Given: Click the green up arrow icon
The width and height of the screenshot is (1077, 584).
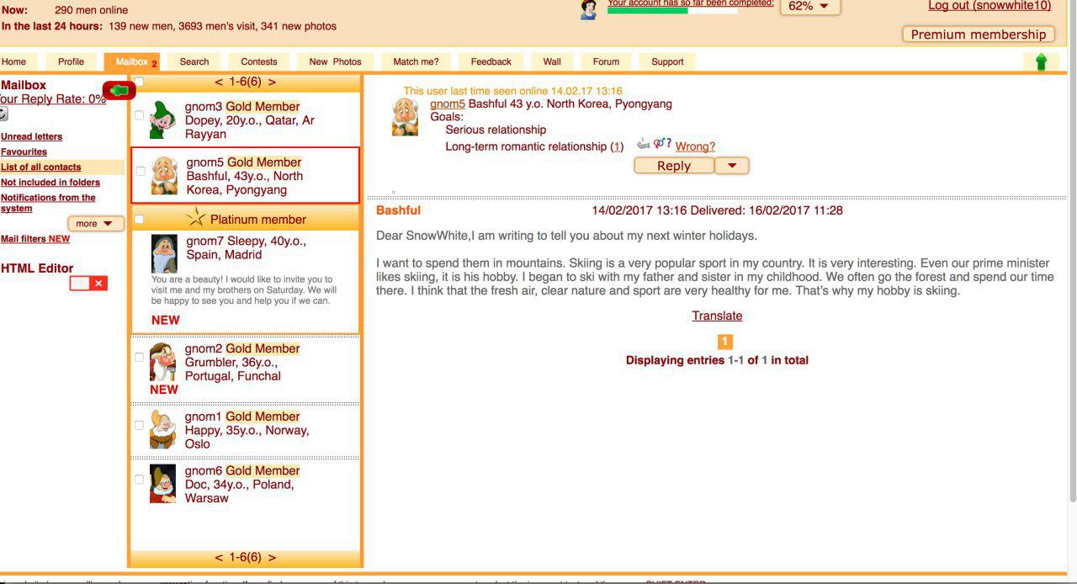Looking at the screenshot, I should pyautogui.click(x=1041, y=62).
